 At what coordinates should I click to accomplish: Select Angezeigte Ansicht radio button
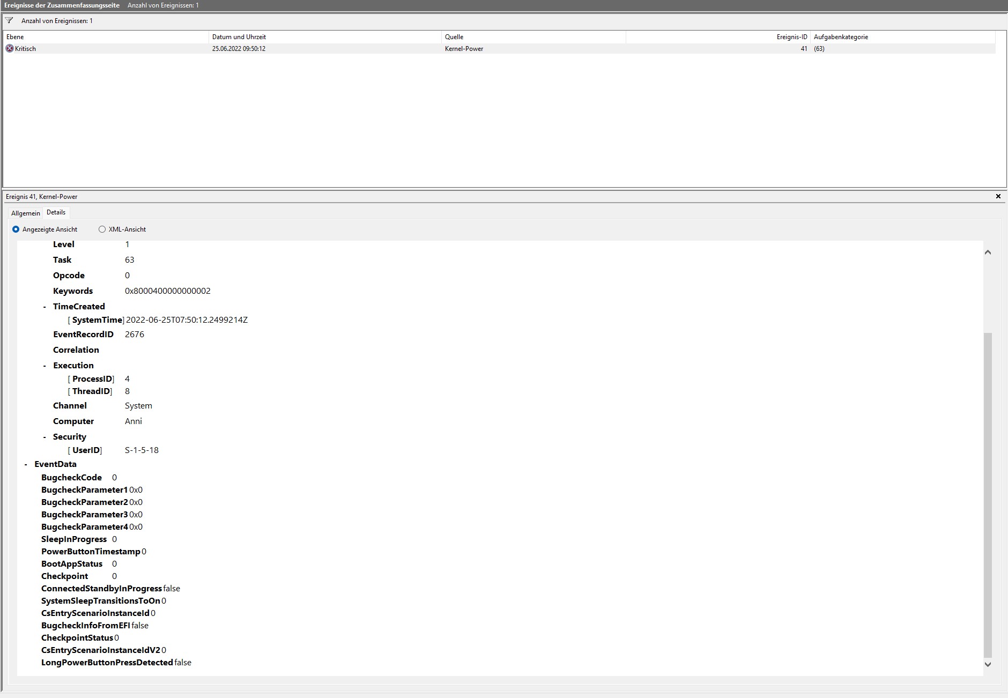(16, 229)
